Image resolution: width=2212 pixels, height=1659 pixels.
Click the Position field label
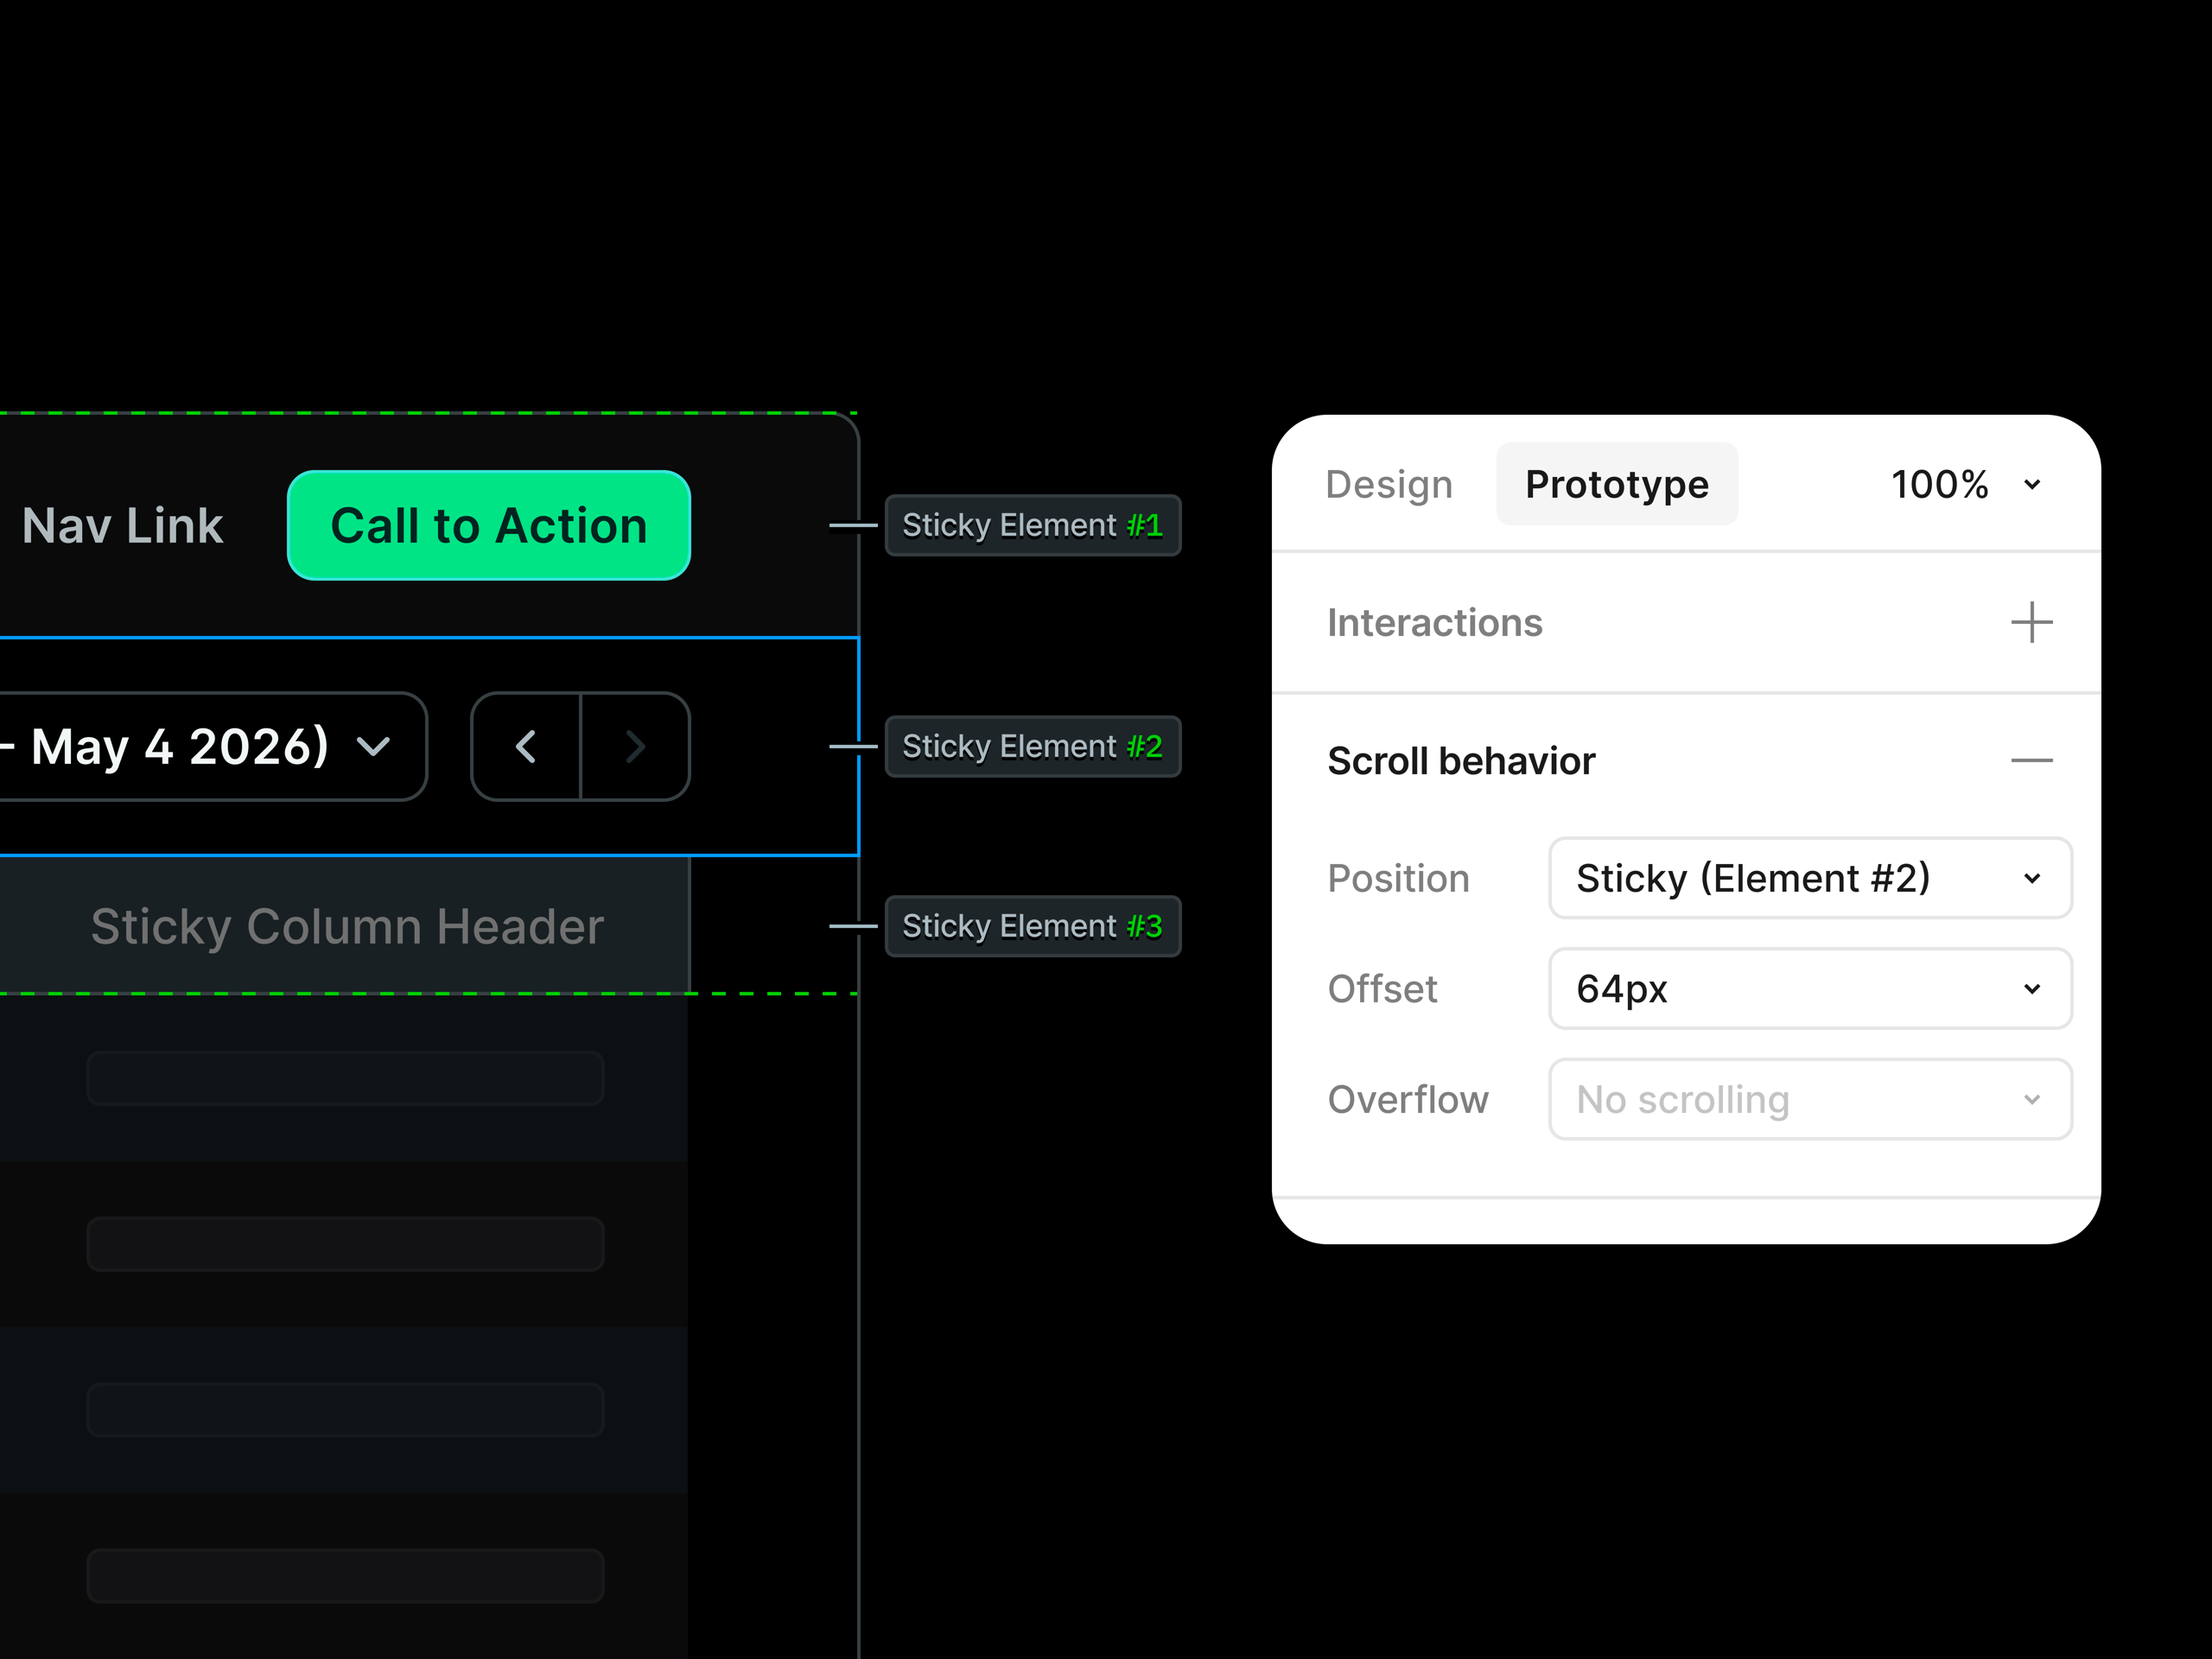point(1398,878)
